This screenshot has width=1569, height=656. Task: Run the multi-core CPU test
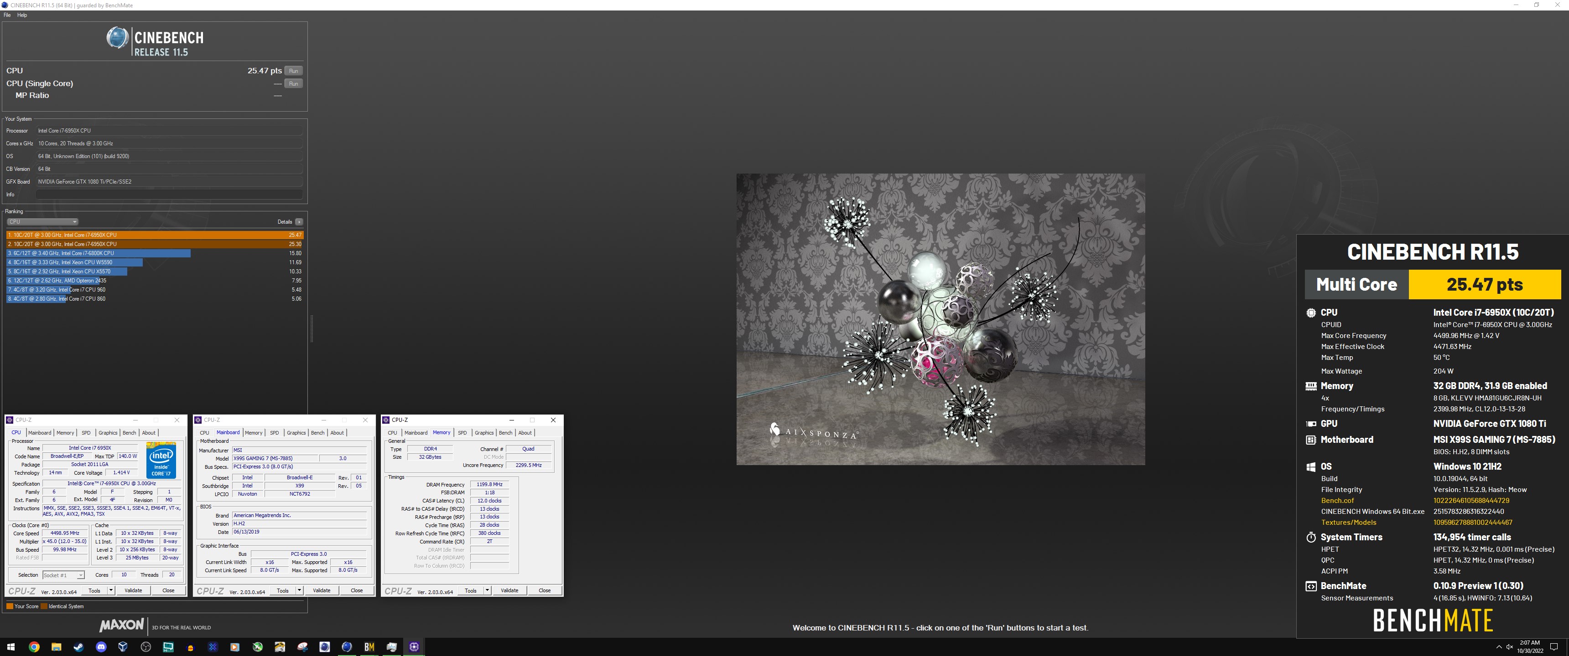point(294,71)
